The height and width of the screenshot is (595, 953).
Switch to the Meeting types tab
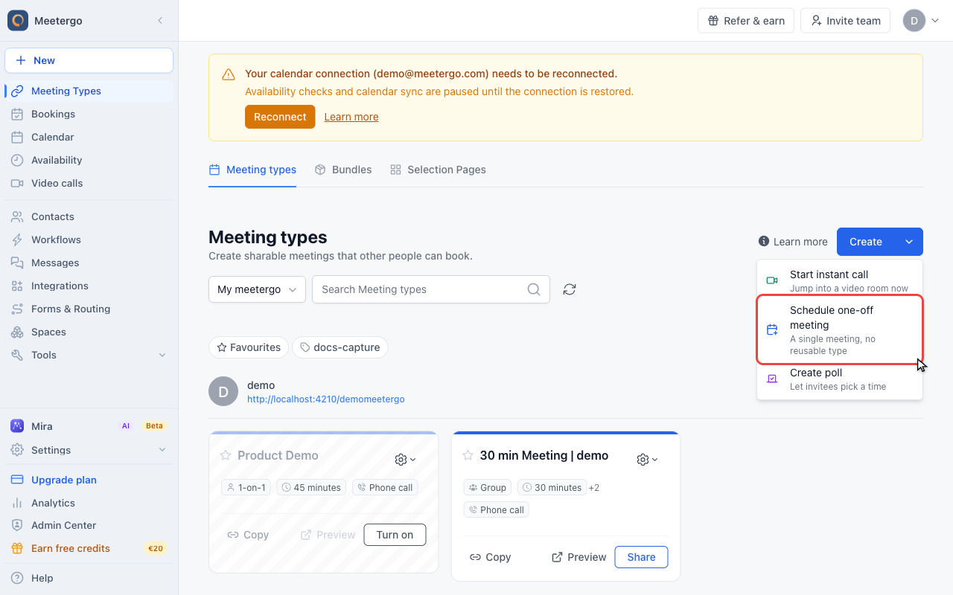[x=252, y=170]
